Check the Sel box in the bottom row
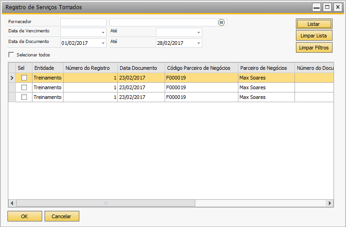The width and height of the screenshot is (346, 227). [x=24, y=97]
